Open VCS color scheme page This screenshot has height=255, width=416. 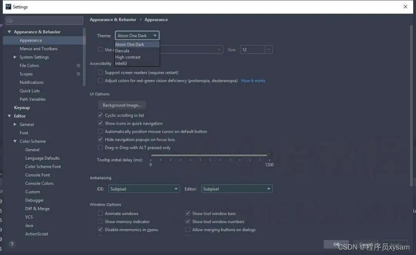click(x=29, y=217)
